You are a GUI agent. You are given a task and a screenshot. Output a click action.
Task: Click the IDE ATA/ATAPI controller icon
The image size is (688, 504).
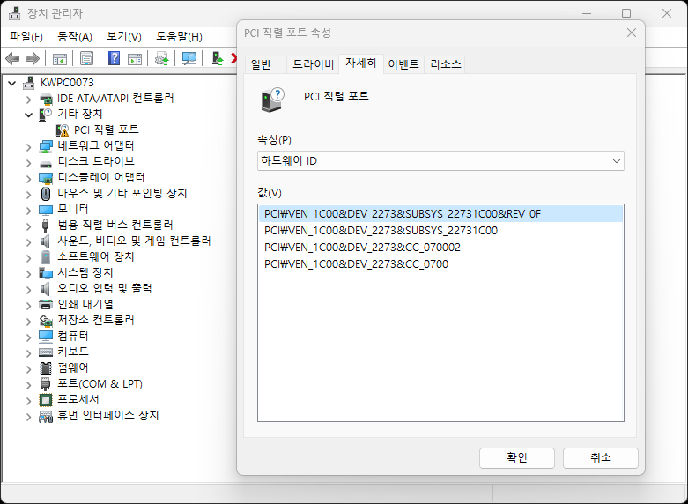pos(46,99)
